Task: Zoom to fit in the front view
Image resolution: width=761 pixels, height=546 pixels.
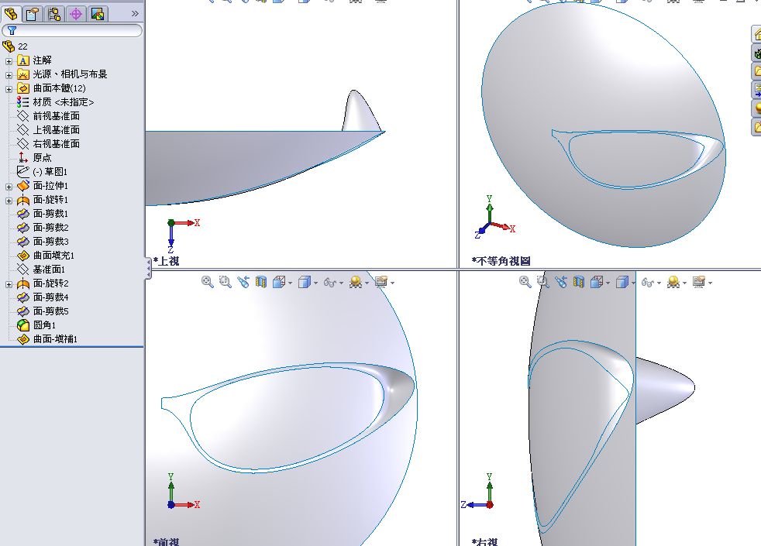Action: click(x=207, y=282)
